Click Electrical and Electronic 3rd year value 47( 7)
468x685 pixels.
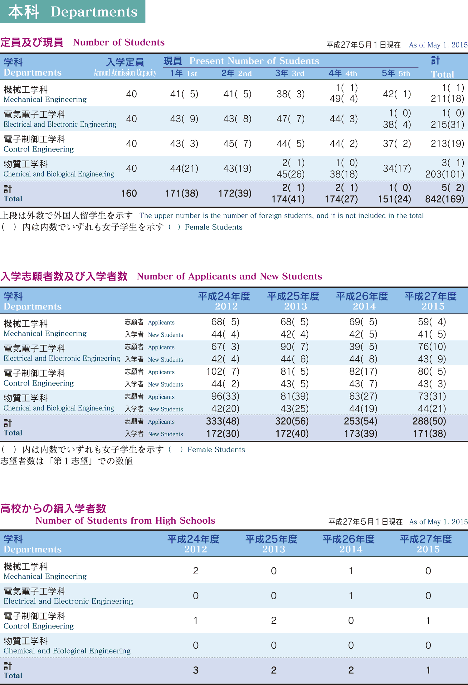[x=290, y=119]
